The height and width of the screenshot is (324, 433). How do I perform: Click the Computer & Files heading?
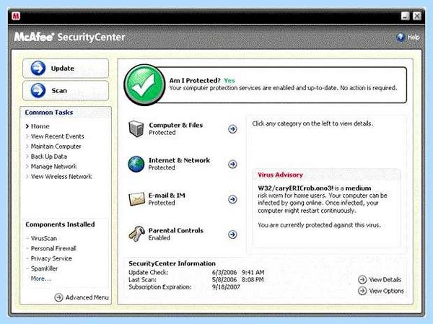click(x=176, y=125)
